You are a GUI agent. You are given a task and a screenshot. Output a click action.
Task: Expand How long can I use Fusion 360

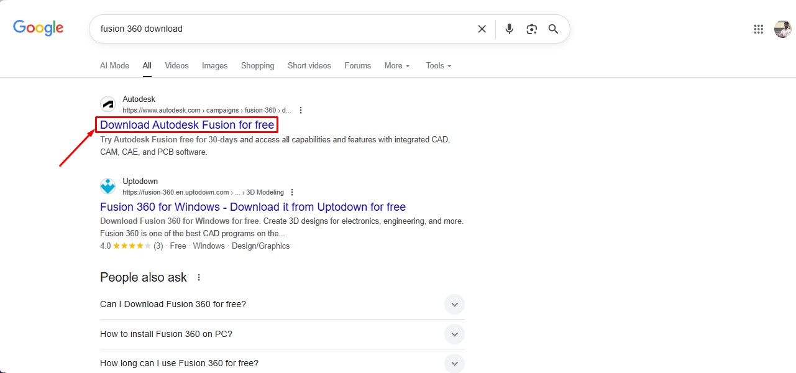(x=282, y=363)
